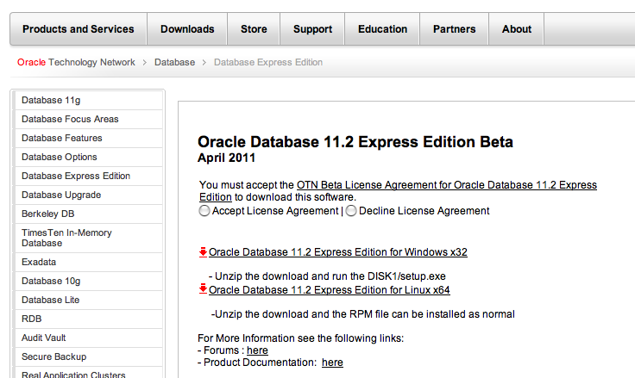635x378 pixels.
Task: Select Decline License Agreement radio button
Action: coord(351,211)
